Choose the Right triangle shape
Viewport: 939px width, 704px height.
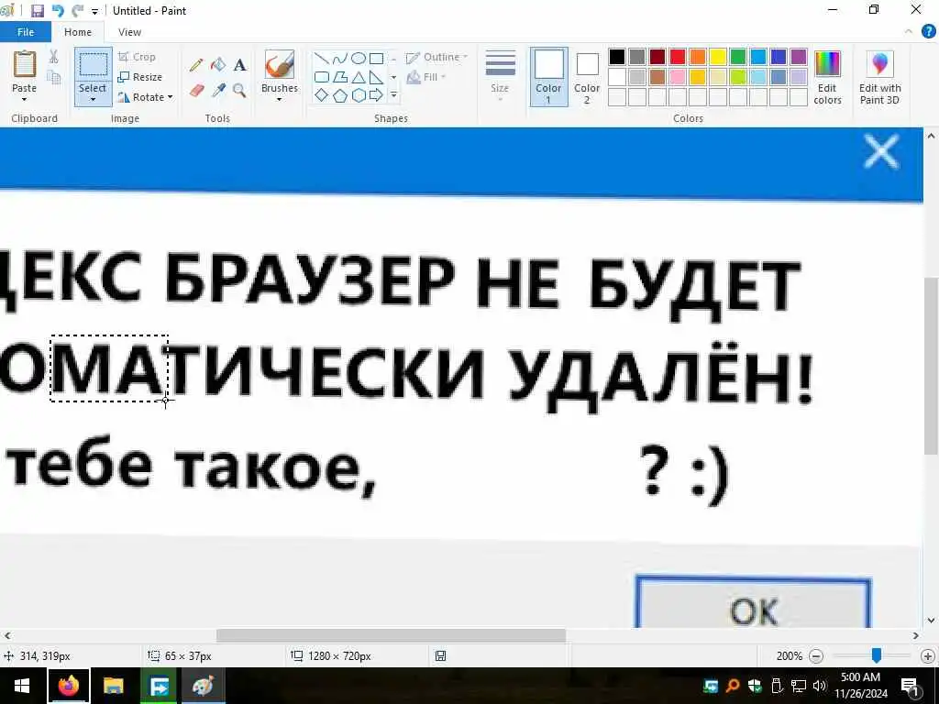click(x=377, y=77)
